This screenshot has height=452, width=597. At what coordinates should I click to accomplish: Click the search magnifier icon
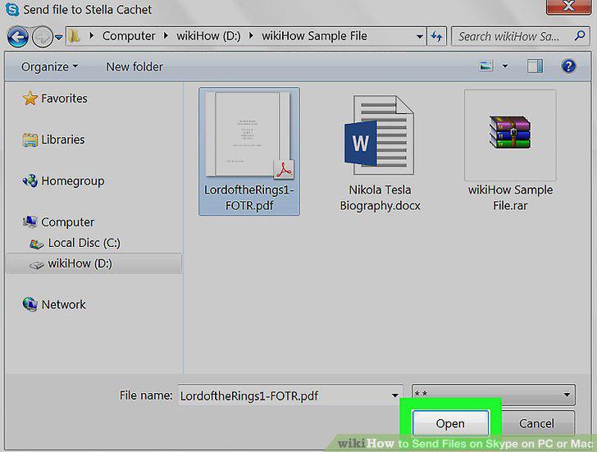580,36
